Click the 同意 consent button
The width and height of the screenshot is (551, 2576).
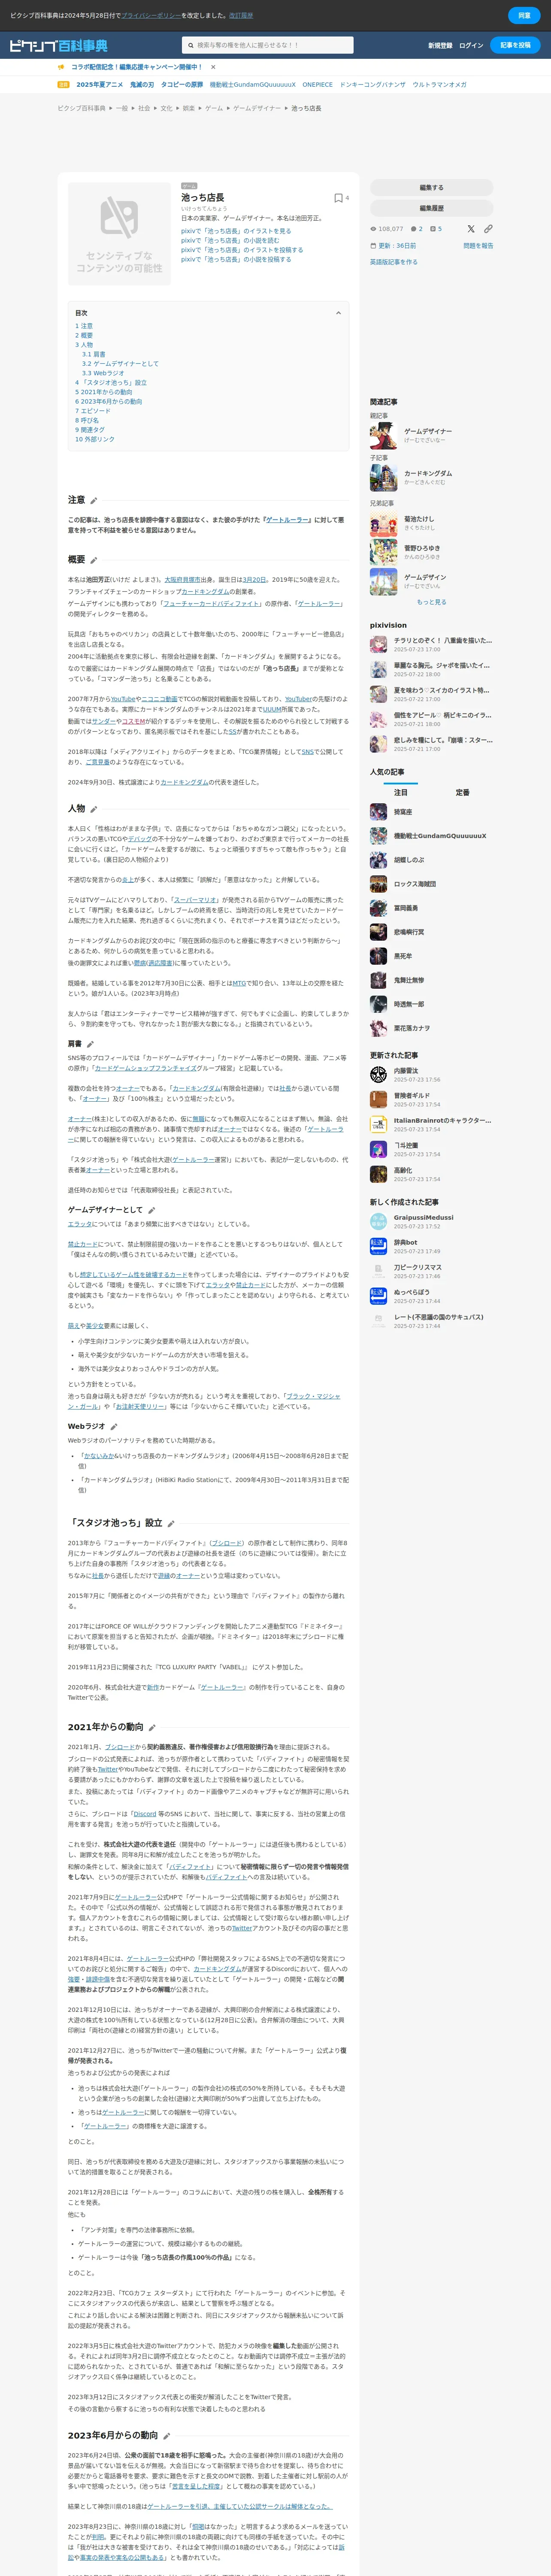(524, 16)
